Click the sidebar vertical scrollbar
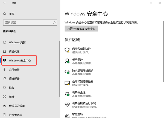 (60, 69)
